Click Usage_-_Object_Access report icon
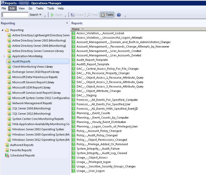This screenshot has height=175, width=206. point(73,157)
